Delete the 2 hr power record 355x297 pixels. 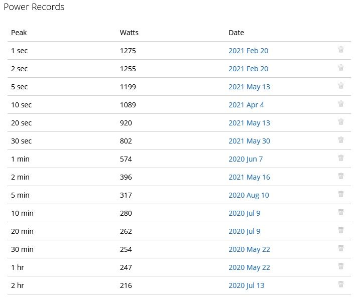click(341, 284)
